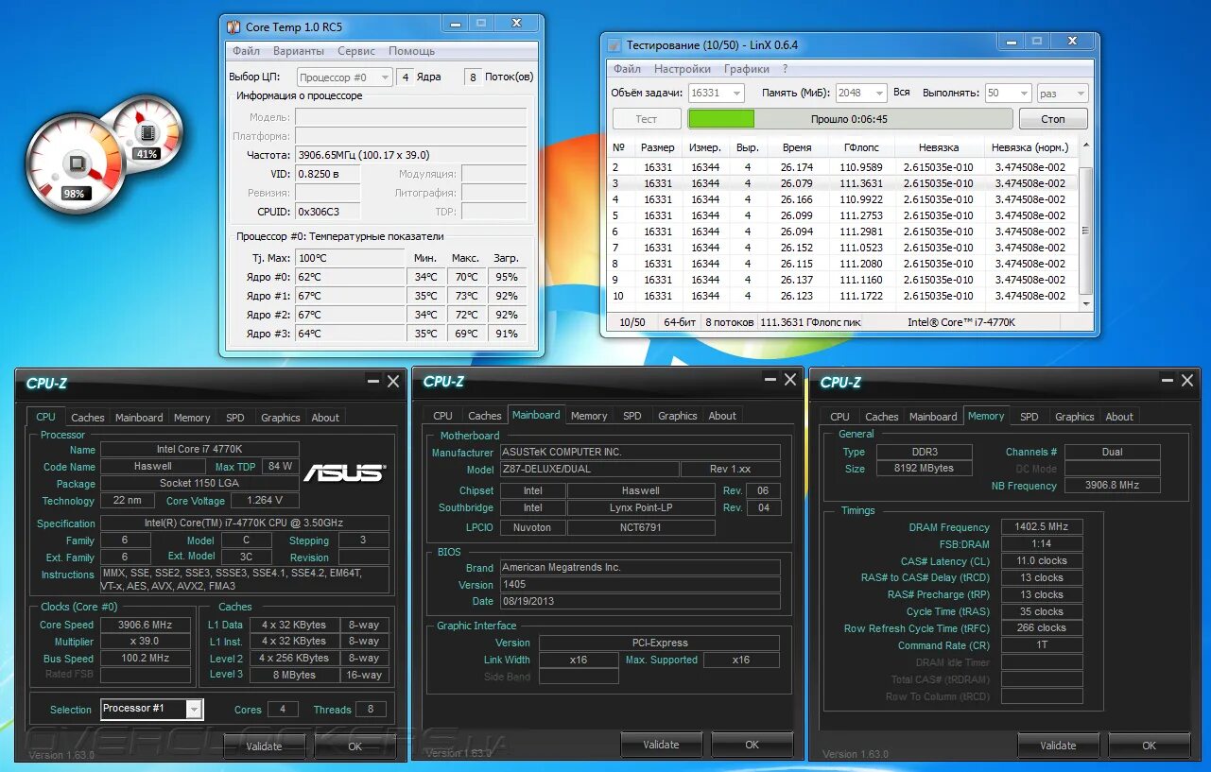Click the LinX test progress bar
This screenshot has height=772, width=1211.
coord(850,119)
